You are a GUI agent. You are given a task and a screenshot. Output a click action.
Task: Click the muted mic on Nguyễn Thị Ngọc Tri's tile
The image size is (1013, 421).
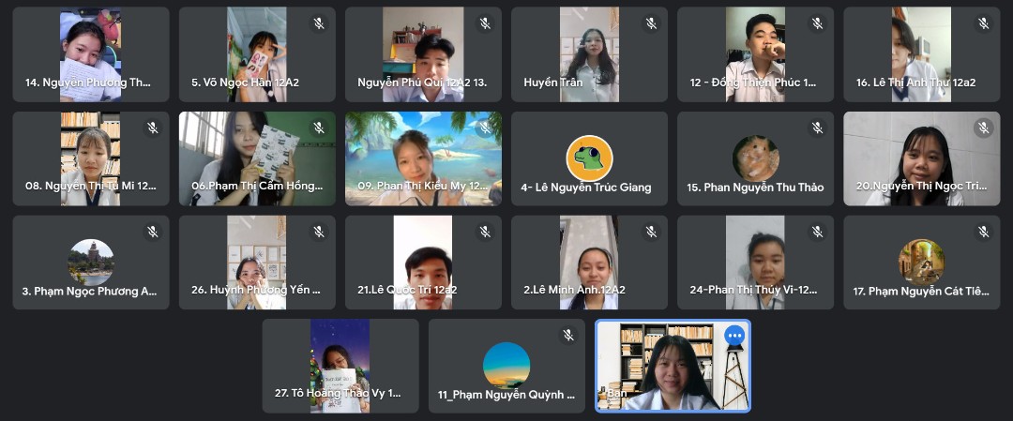click(x=983, y=128)
